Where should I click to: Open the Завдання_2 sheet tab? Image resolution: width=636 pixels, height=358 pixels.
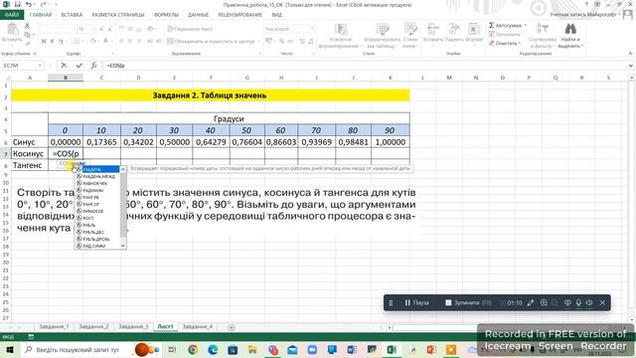pyautogui.click(x=93, y=327)
